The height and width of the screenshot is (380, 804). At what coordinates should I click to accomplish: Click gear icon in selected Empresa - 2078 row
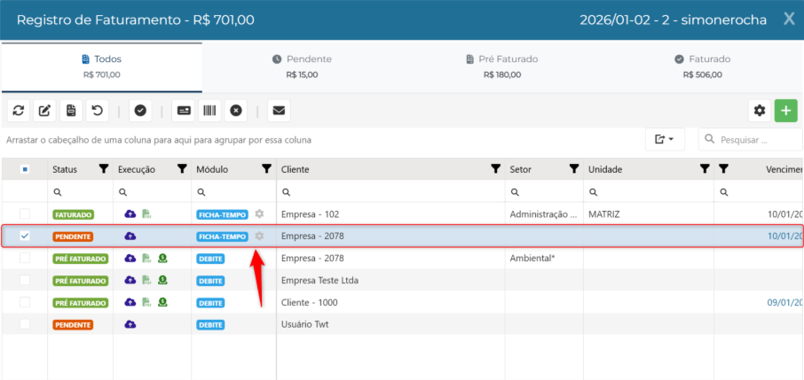point(259,237)
